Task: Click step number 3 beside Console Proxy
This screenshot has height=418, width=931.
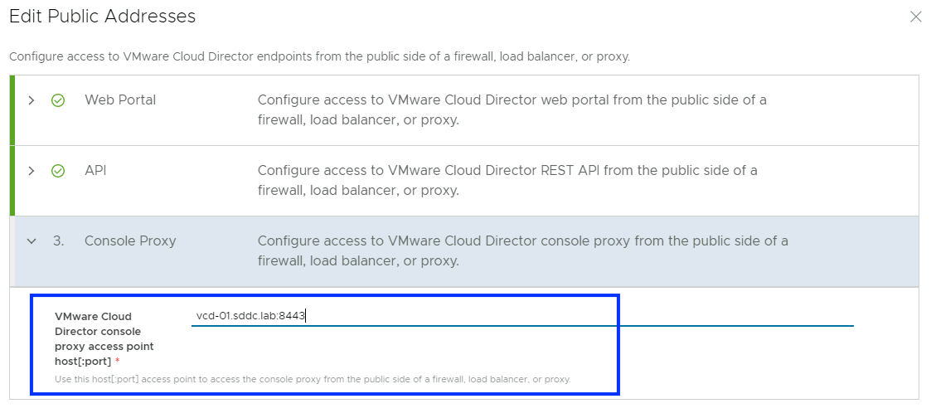Action: [x=58, y=241]
